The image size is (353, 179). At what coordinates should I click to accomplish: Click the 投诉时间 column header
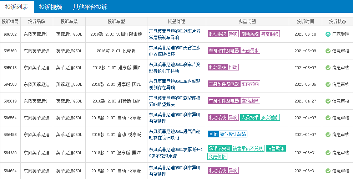[x=305, y=22]
